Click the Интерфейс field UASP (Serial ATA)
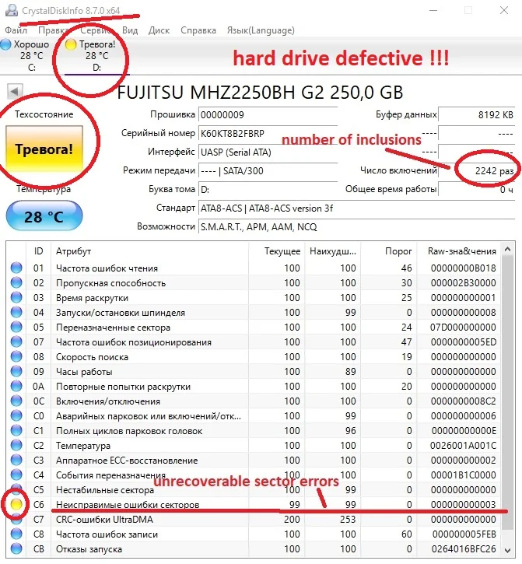The width and height of the screenshot is (522, 564). tap(268, 152)
